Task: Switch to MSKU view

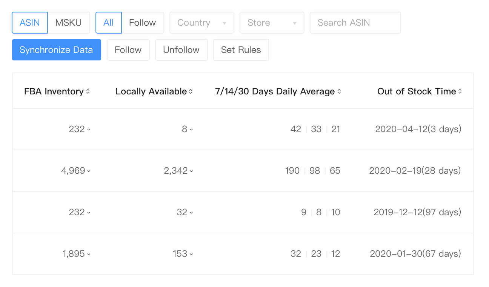Action: pos(69,23)
